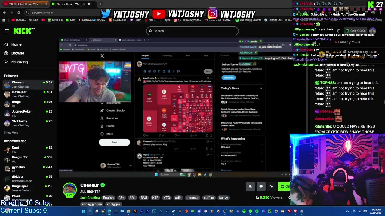385x216 pixels.
Task: Open the drago IRL channel row
Action: tap(28, 104)
